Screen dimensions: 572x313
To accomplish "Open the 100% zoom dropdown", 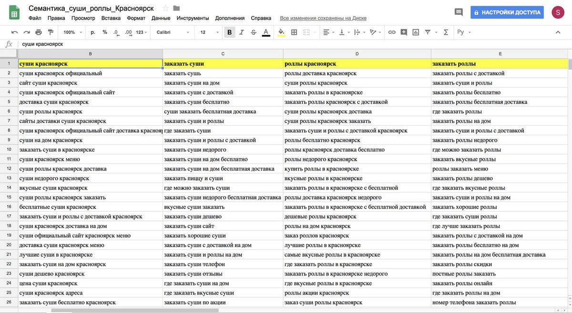I will coord(73,32).
